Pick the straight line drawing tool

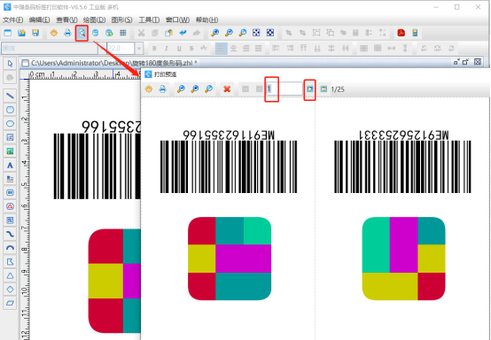pos(10,96)
